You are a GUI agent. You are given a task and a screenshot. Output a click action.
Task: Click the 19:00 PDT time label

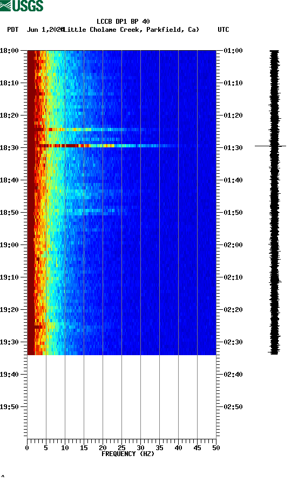pos(9,245)
